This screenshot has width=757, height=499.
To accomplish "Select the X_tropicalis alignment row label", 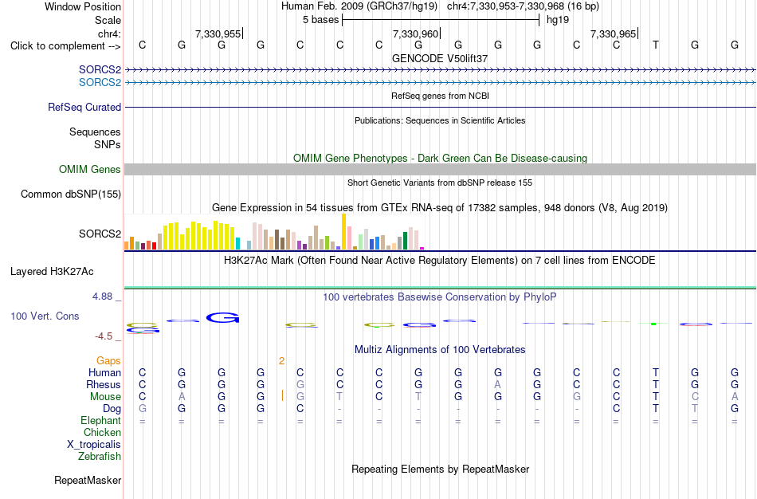I will [x=94, y=445].
